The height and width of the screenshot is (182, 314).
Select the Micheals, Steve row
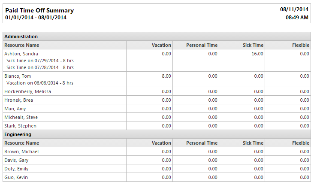[157, 117]
